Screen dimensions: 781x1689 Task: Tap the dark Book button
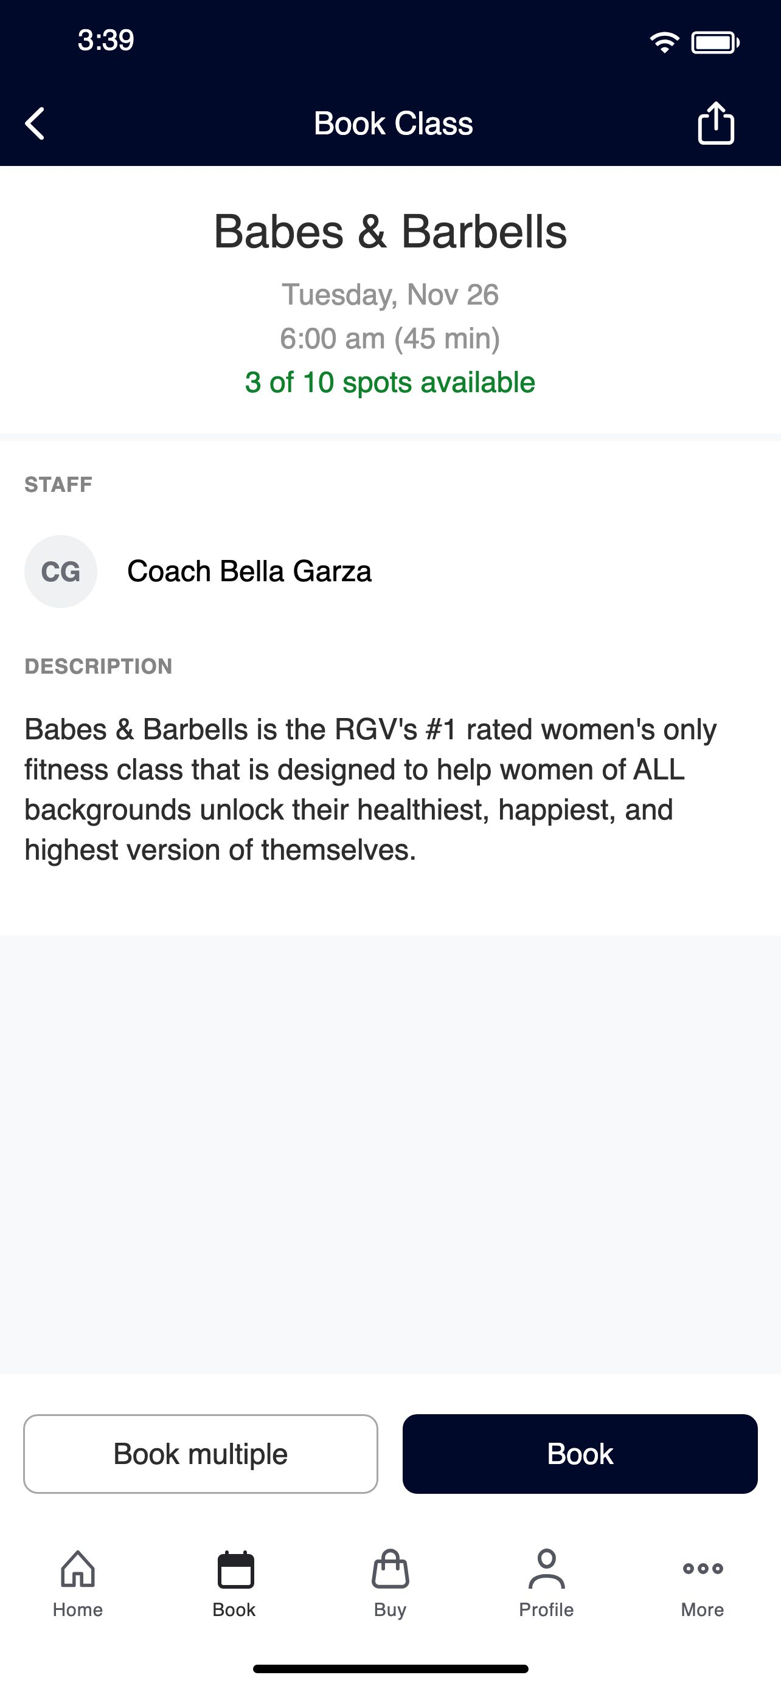pyautogui.click(x=580, y=1454)
